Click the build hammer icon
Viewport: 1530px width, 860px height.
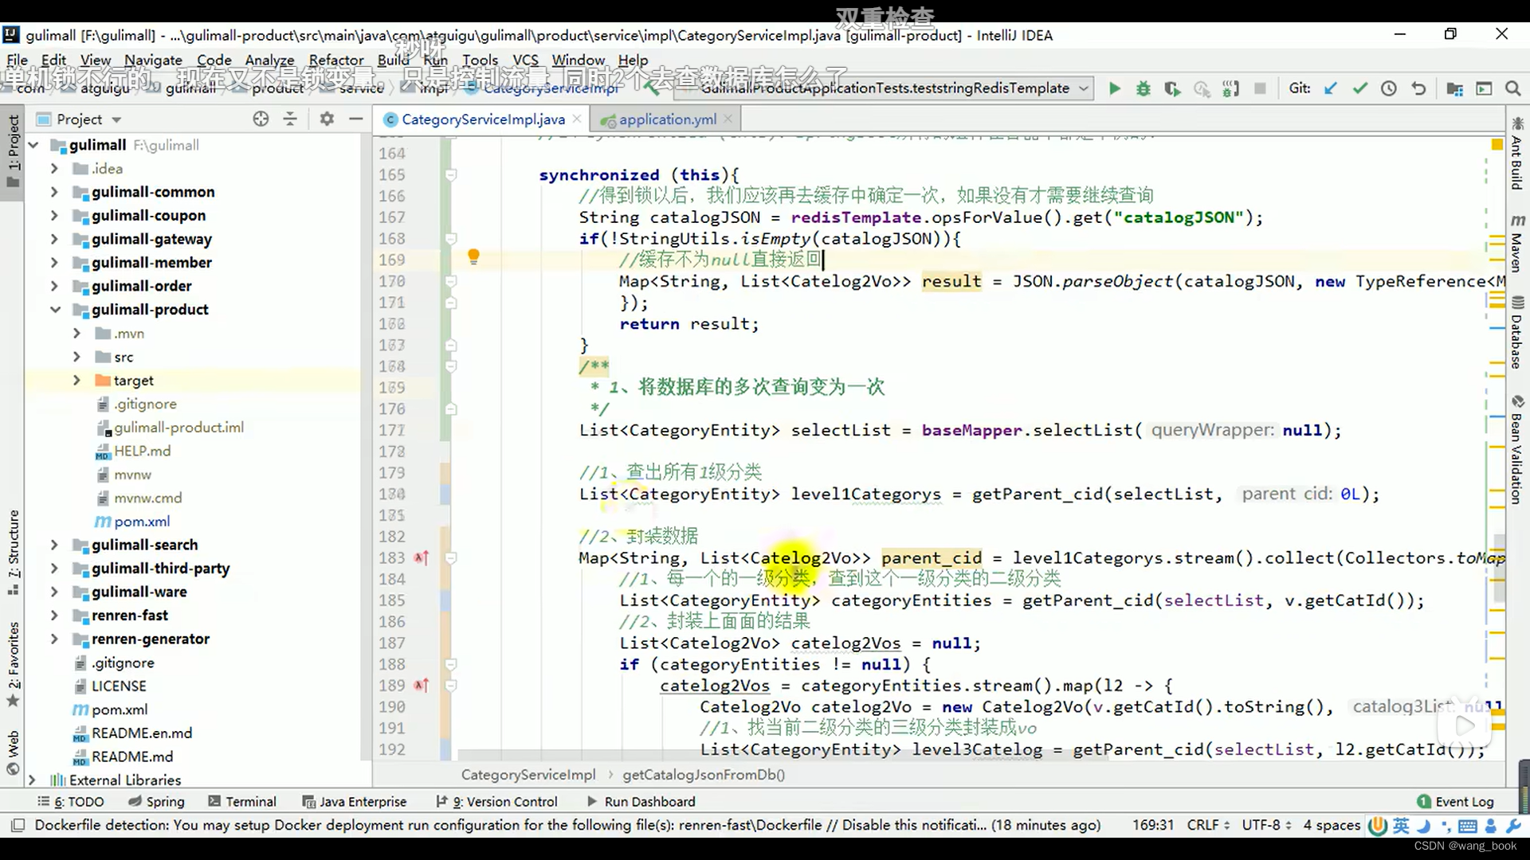653,88
